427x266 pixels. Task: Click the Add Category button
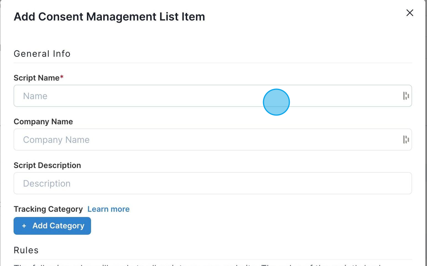[x=52, y=226]
